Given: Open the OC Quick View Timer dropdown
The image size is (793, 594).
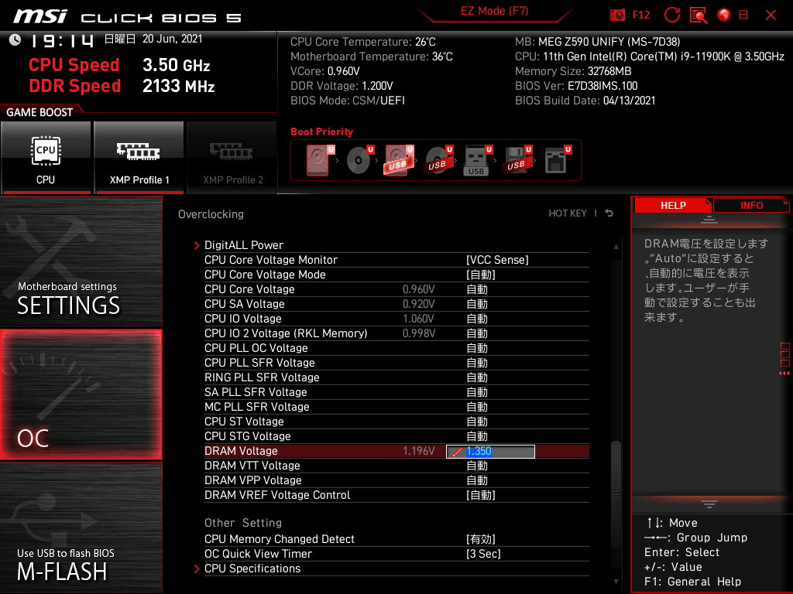Looking at the screenshot, I should click(x=483, y=554).
